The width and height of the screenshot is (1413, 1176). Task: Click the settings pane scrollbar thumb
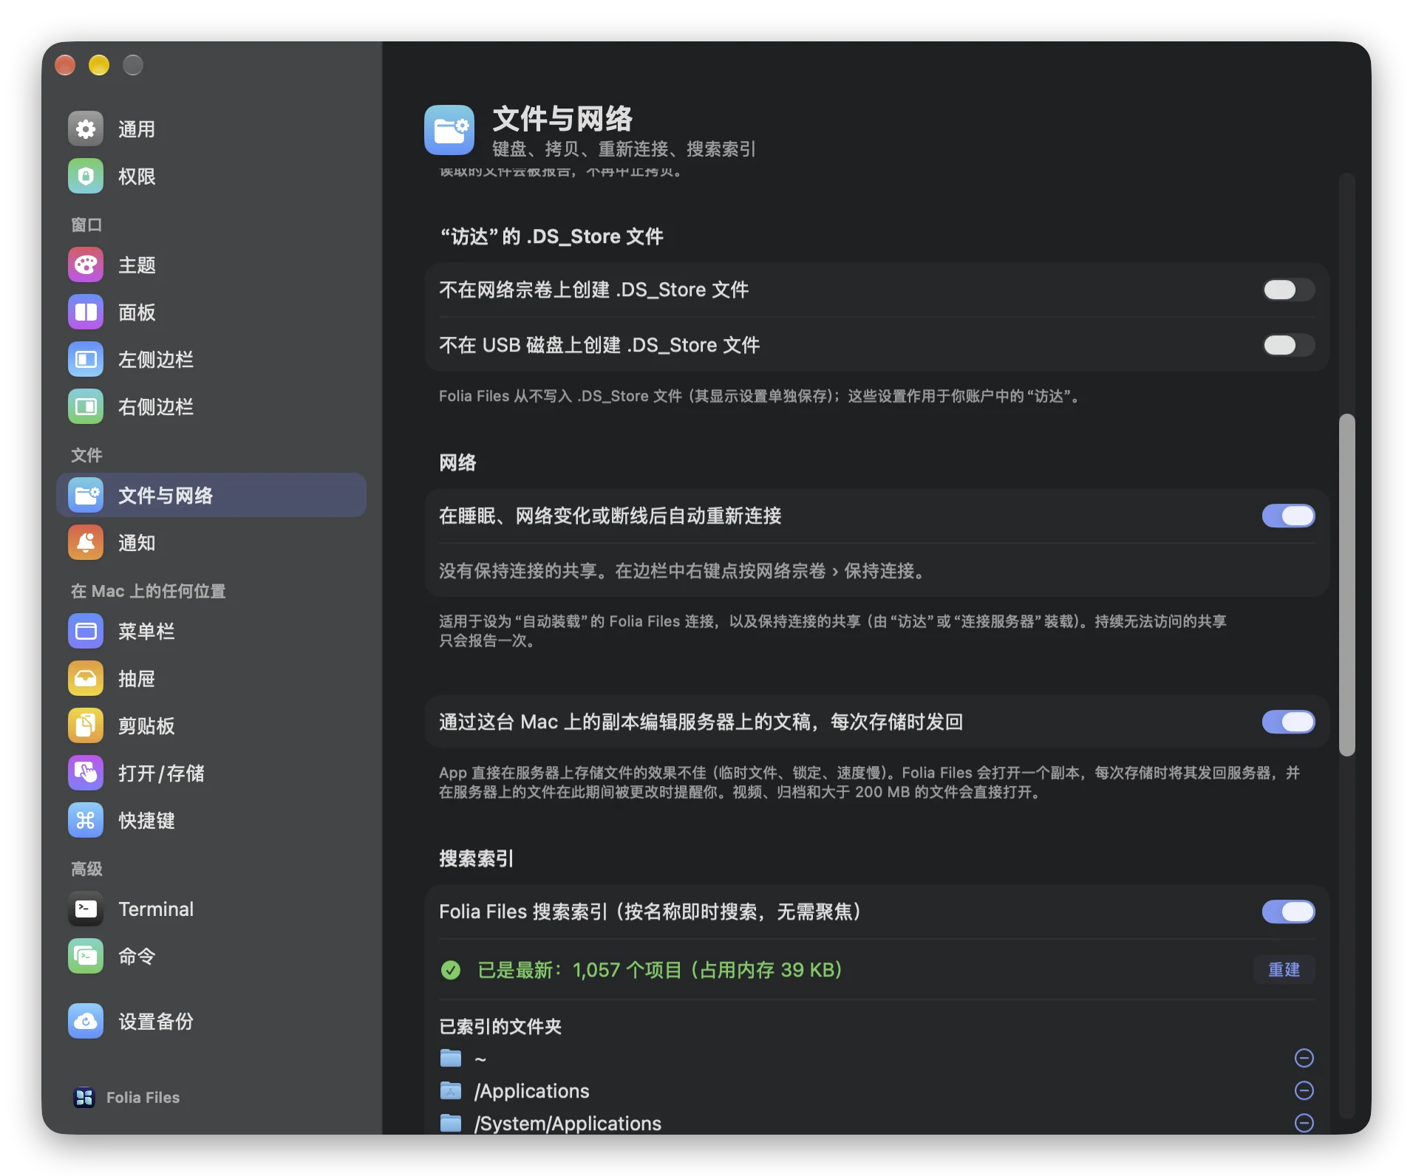pos(1347,585)
